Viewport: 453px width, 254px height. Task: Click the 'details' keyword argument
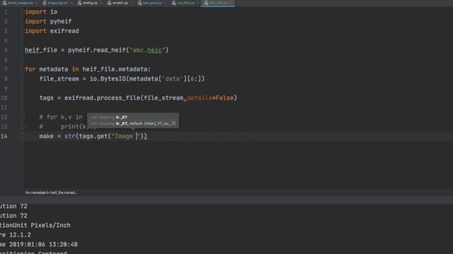pyautogui.click(x=200, y=98)
